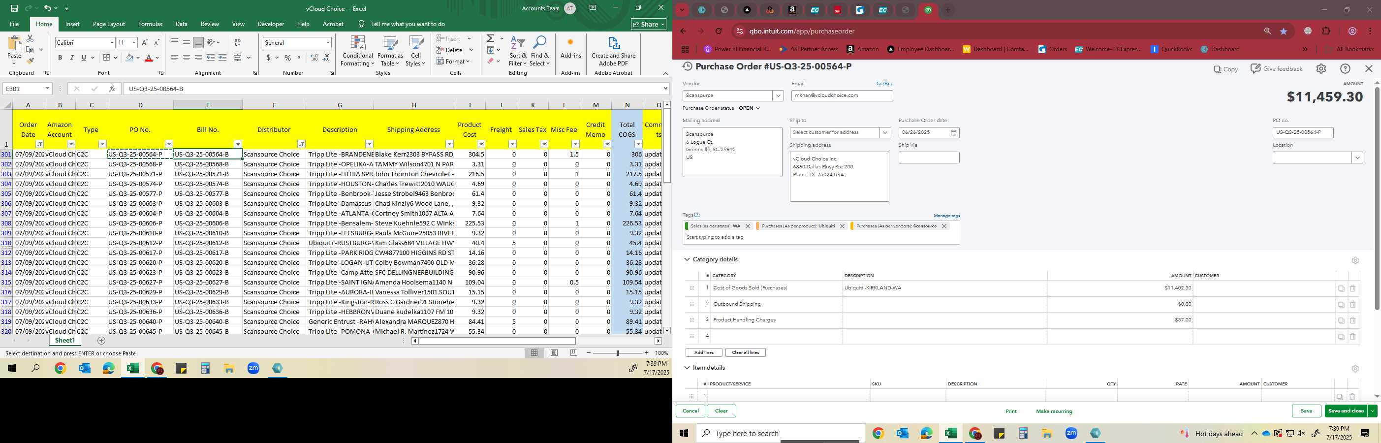The width and height of the screenshot is (1381, 443).
Task: Open the Scansource vendor dropdown
Action: pos(778,95)
